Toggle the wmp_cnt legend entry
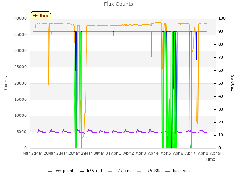This screenshot has height=178, width=238. (x=61, y=171)
